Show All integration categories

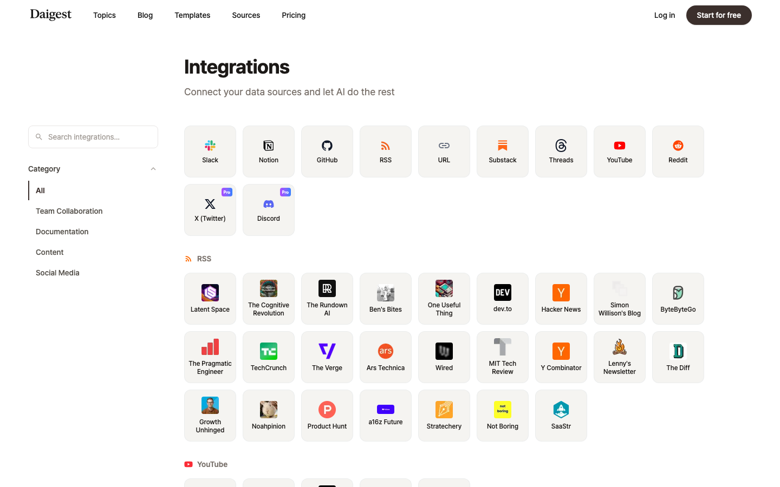tap(93, 190)
